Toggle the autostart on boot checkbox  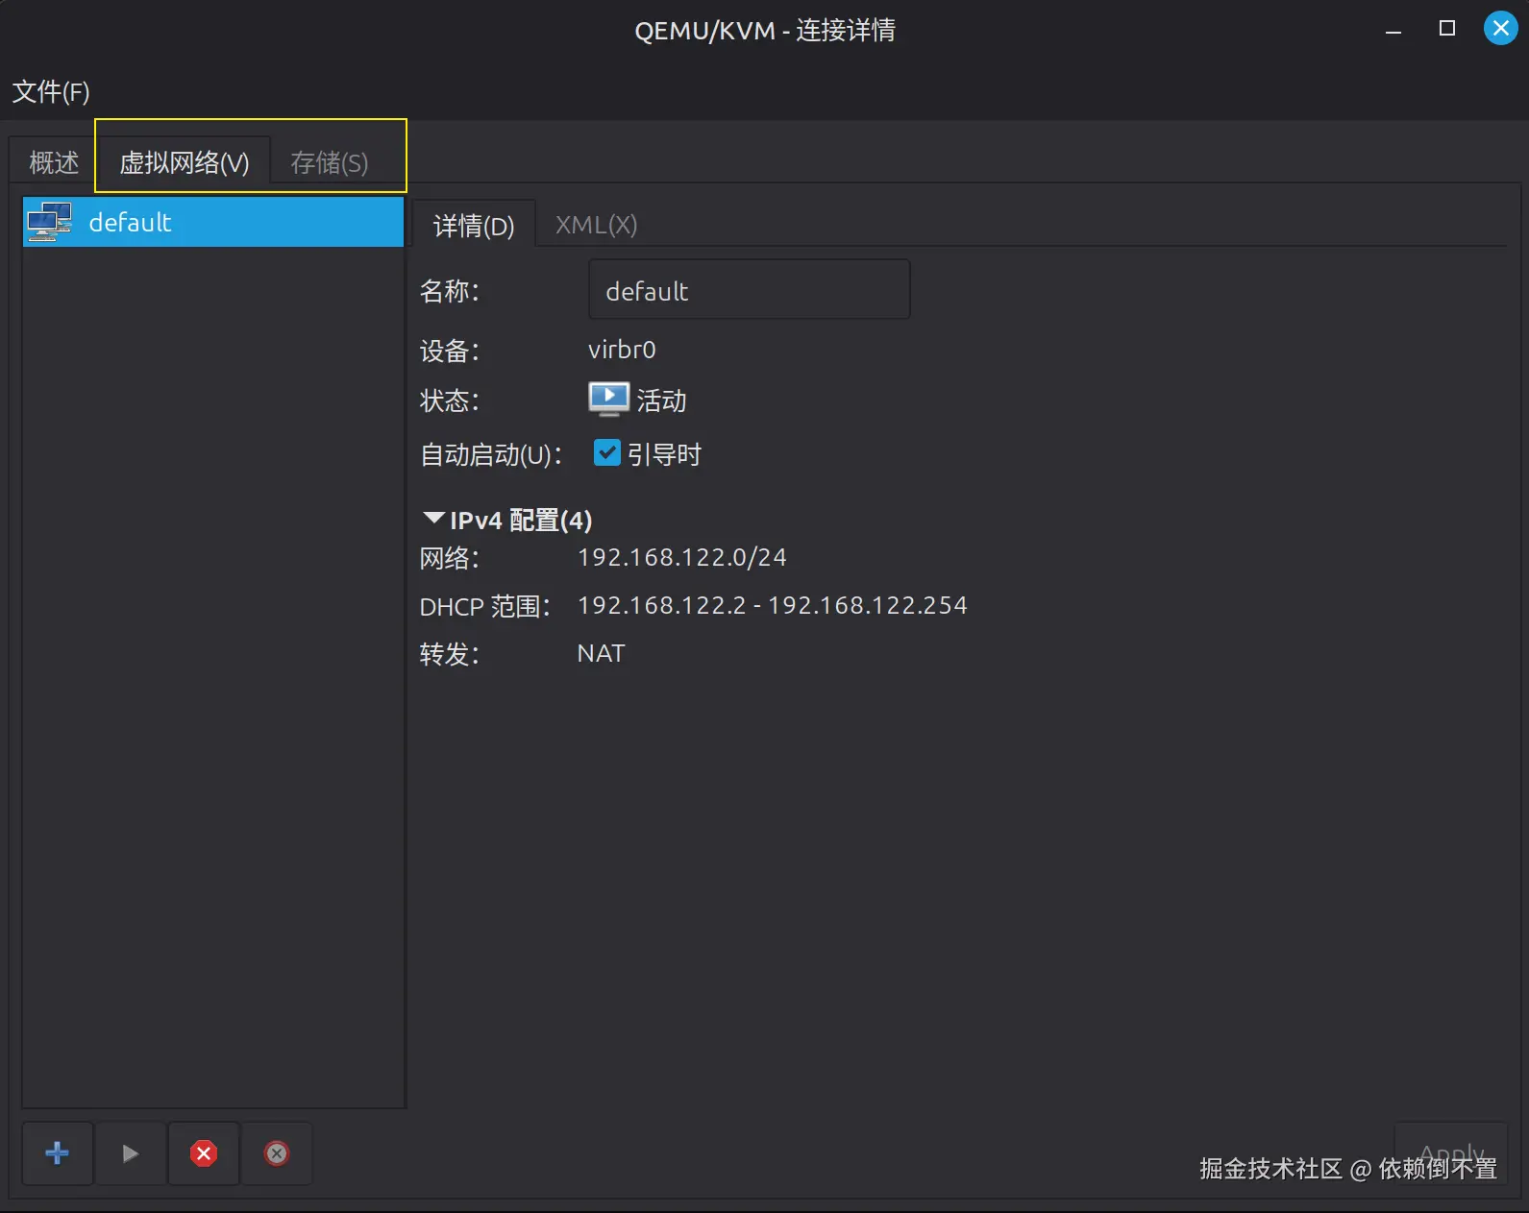pyautogui.click(x=607, y=452)
